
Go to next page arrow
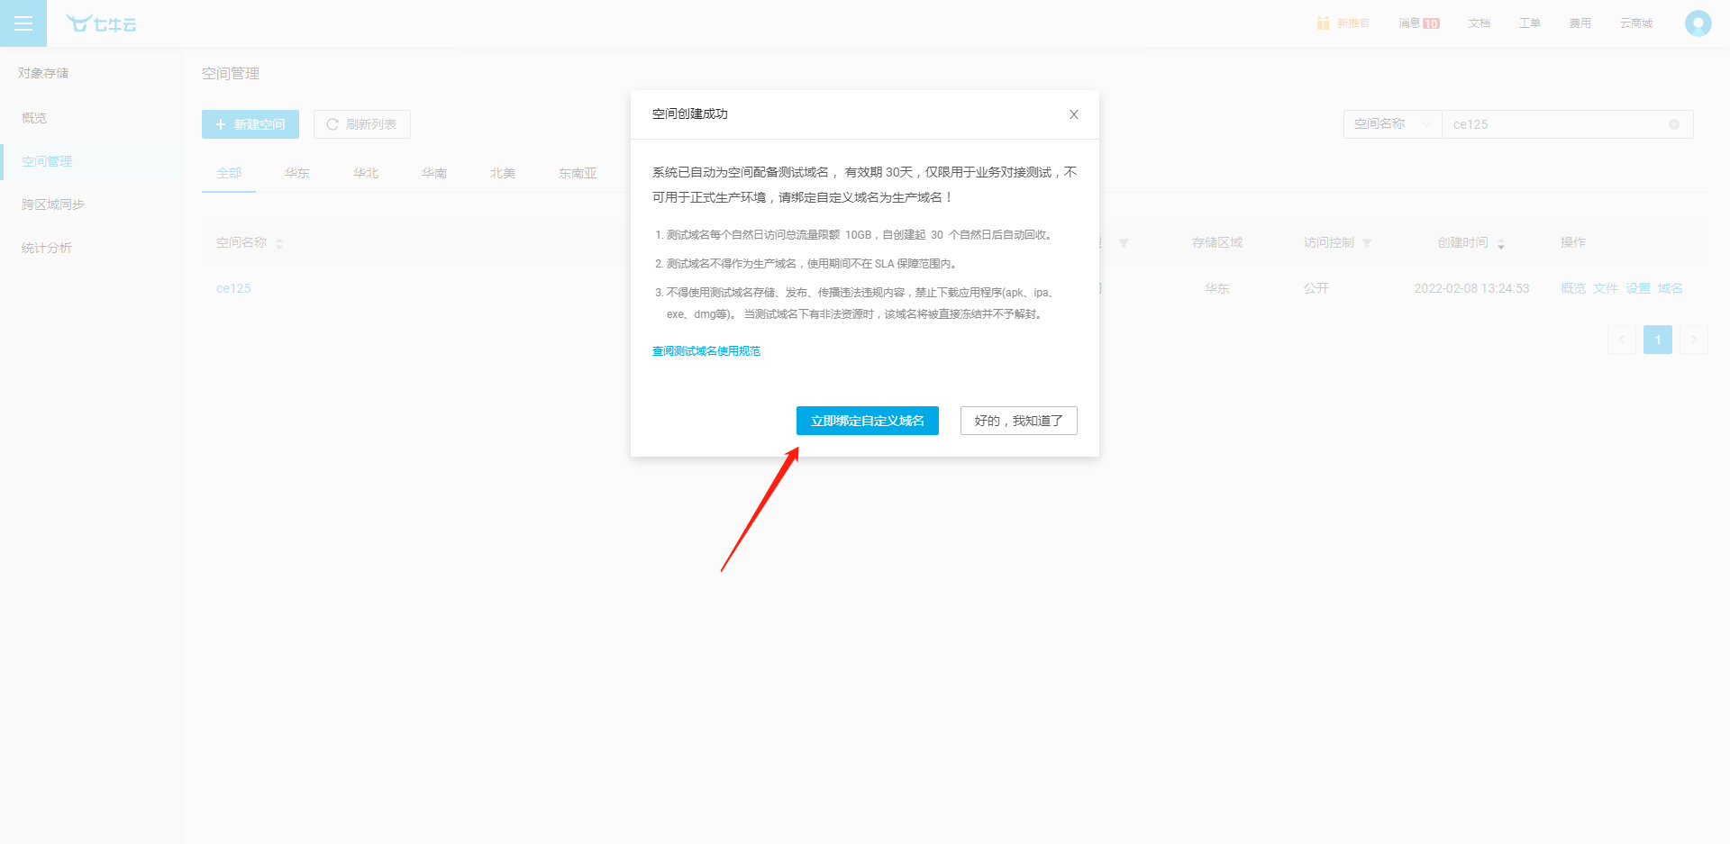pos(1694,340)
